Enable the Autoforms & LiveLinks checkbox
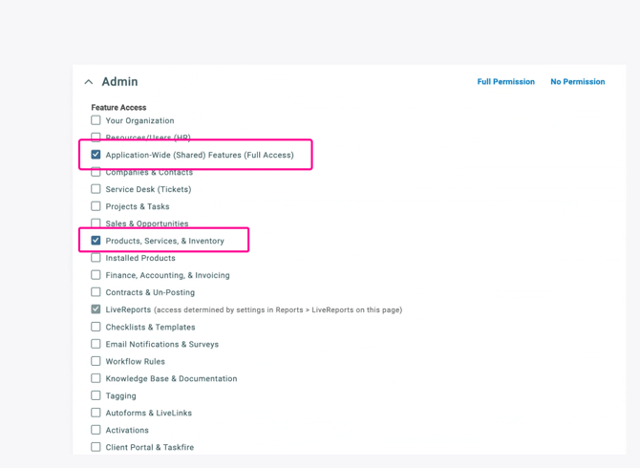 (96, 413)
